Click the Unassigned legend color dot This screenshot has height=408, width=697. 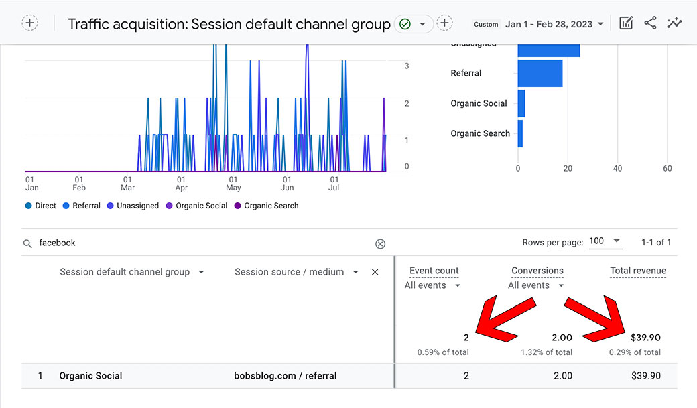click(110, 206)
